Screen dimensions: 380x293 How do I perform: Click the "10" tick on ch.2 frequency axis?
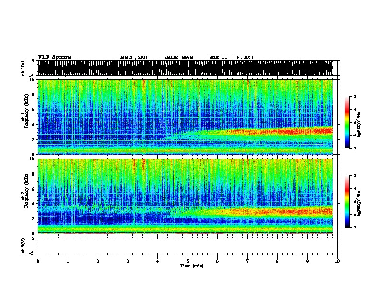pyautogui.click(x=33, y=159)
